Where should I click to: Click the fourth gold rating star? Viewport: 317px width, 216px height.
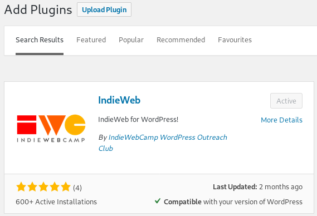click(55, 186)
